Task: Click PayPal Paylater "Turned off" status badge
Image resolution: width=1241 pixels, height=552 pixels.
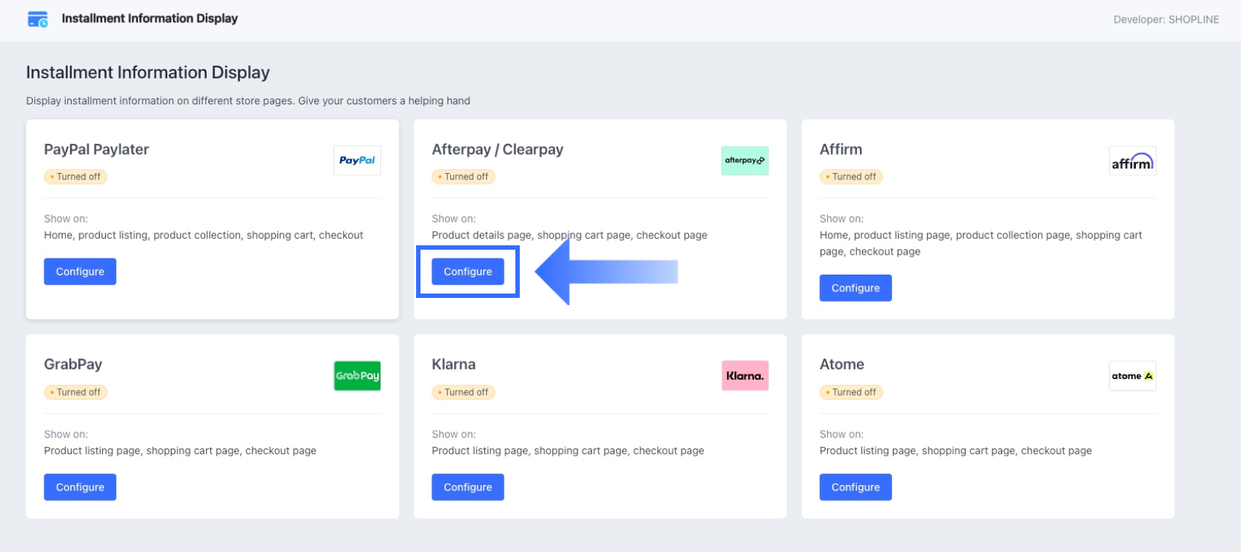Action: [76, 177]
